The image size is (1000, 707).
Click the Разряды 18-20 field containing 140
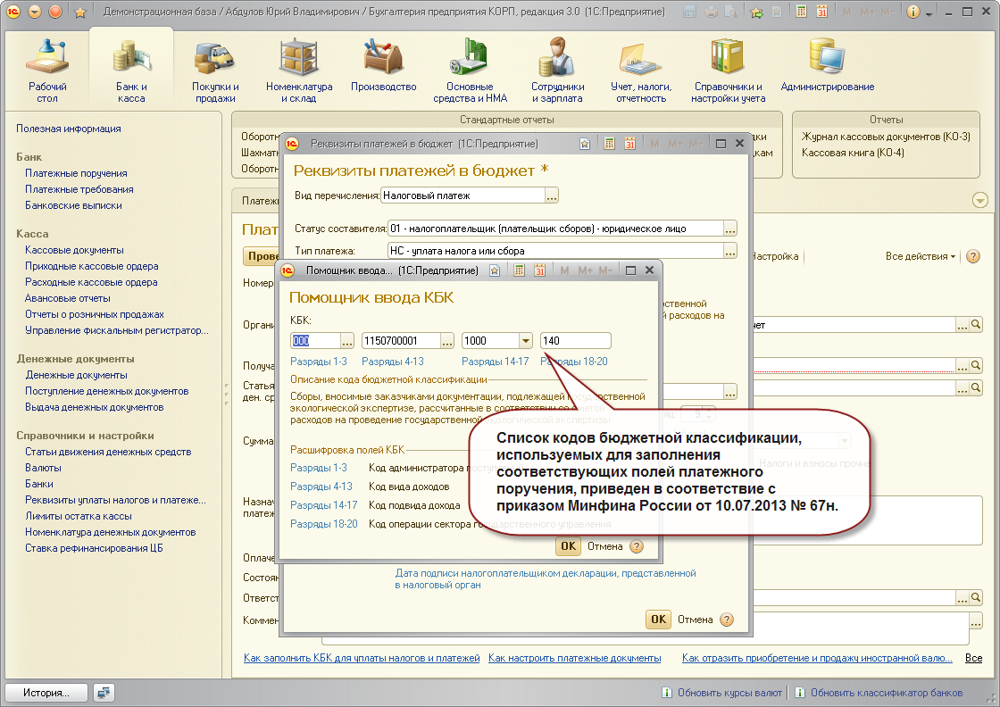(x=575, y=341)
